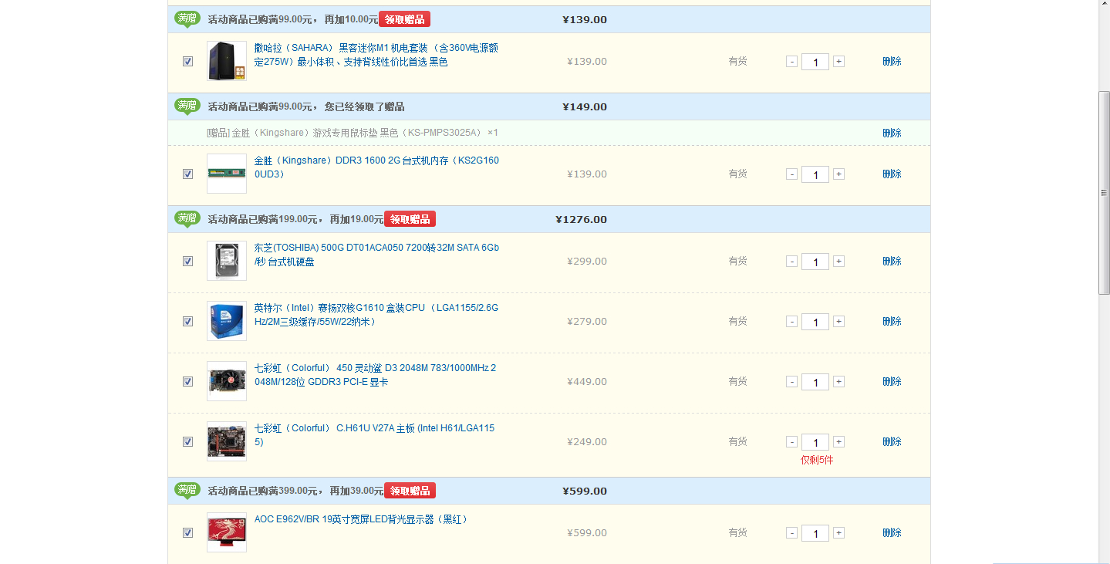Increase quantity of Colorful 450 graphics card
The height and width of the screenshot is (564, 1110).
[x=838, y=382]
